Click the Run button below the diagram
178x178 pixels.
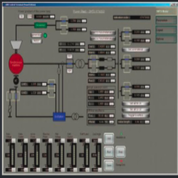[x=109, y=152]
